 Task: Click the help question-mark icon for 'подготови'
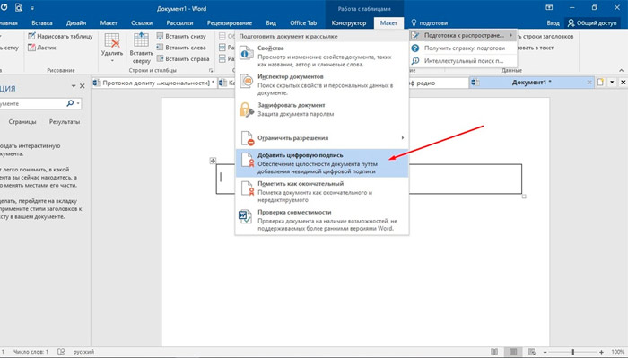[415, 48]
